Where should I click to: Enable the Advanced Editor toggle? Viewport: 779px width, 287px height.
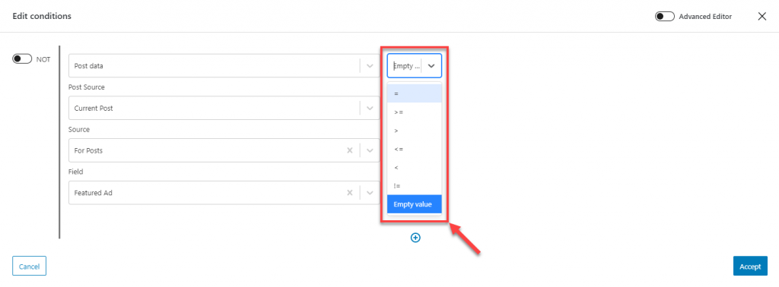[x=665, y=17]
